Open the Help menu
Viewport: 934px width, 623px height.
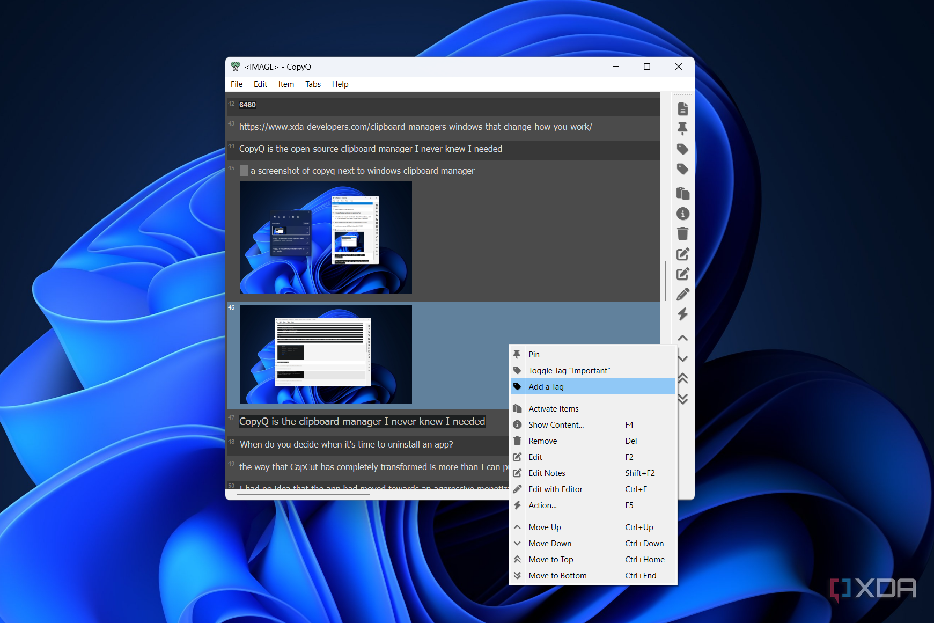click(x=340, y=84)
